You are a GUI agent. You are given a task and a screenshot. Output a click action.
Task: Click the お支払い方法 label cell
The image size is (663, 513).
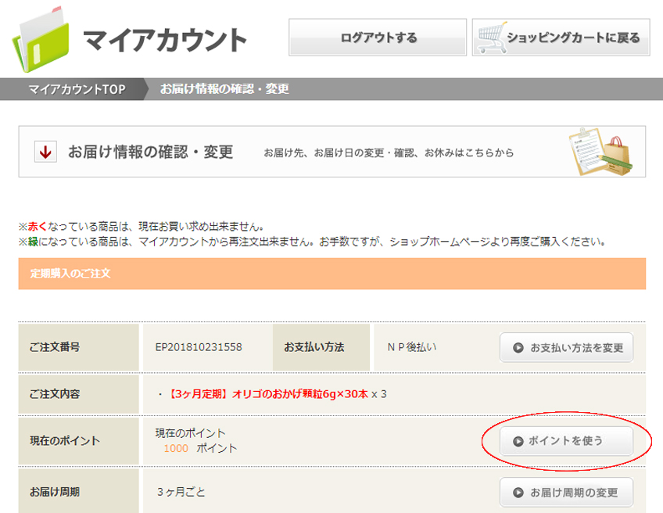click(x=321, y=347)
